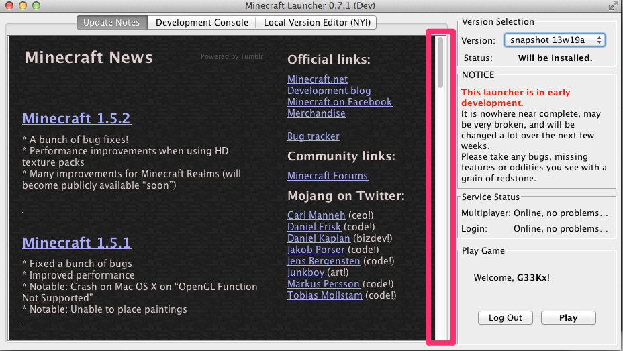Open the Local Version Editor (NYI) tab
The image size is (623, 351).
coord(317,23)
